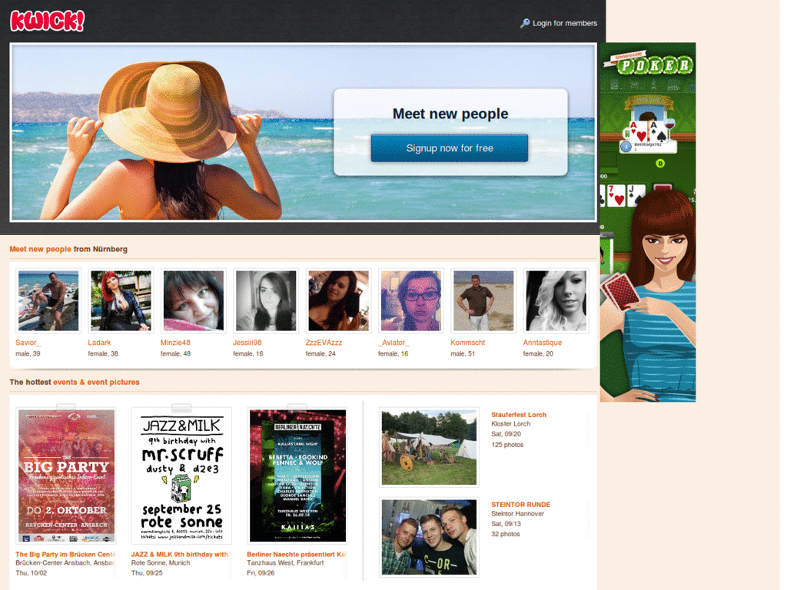Click the Jessiii98 username link

tap(247, 343)
